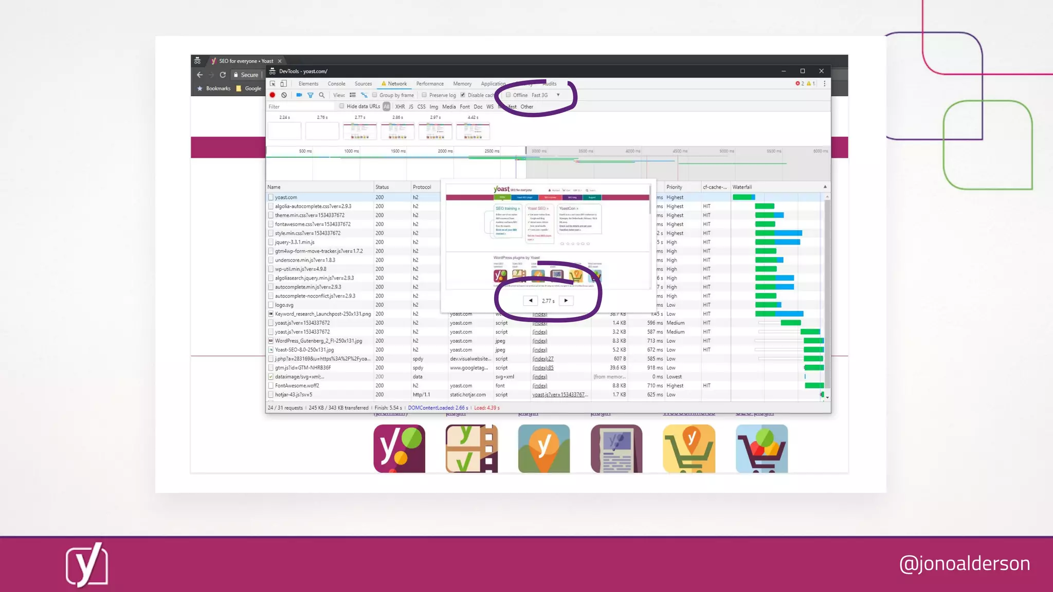The height and width of the screenshot is (592, 1053).
Task: Clear the network log
Action: click(x=284, y=95)
